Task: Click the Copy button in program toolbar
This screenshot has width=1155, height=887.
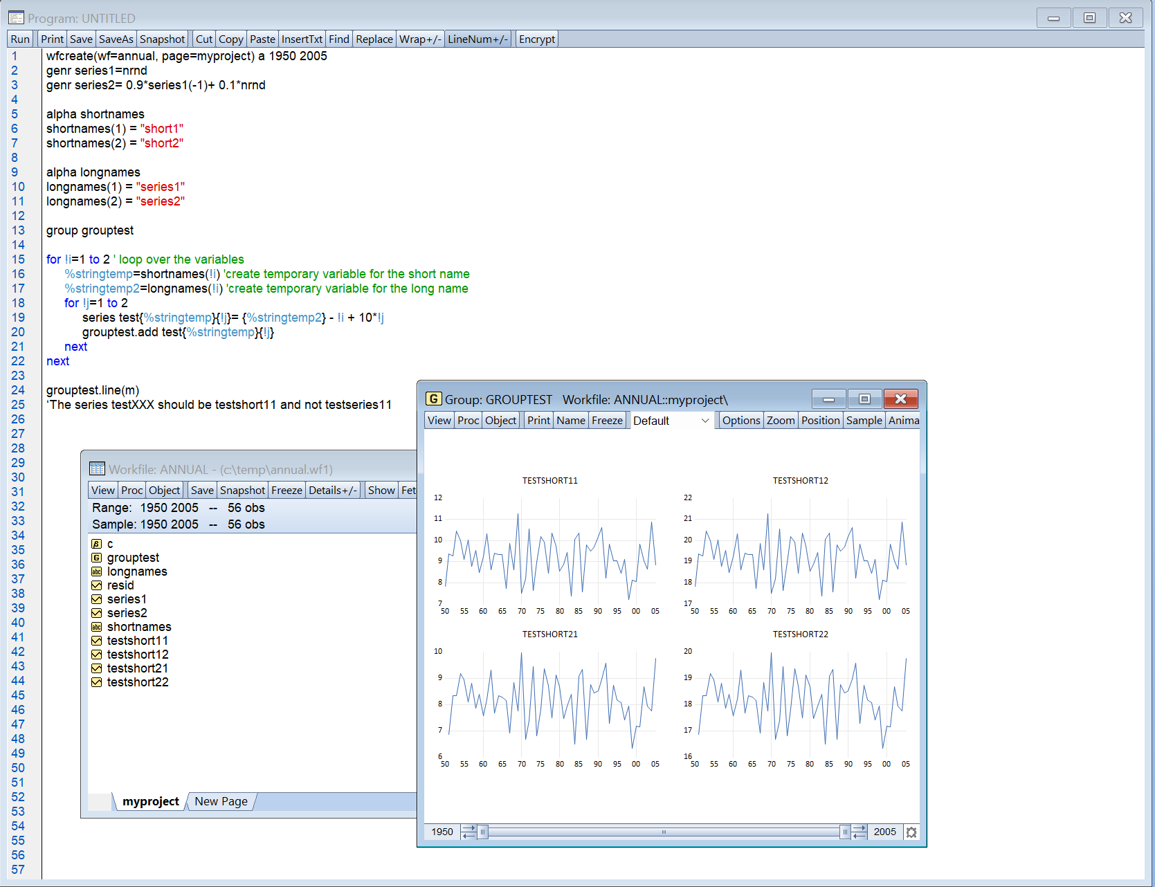Action: [x=231, y=39]
